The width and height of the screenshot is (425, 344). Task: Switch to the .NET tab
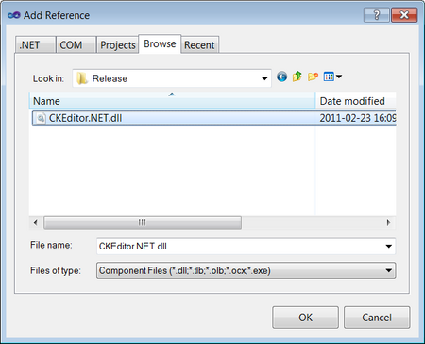click(35, 45)
